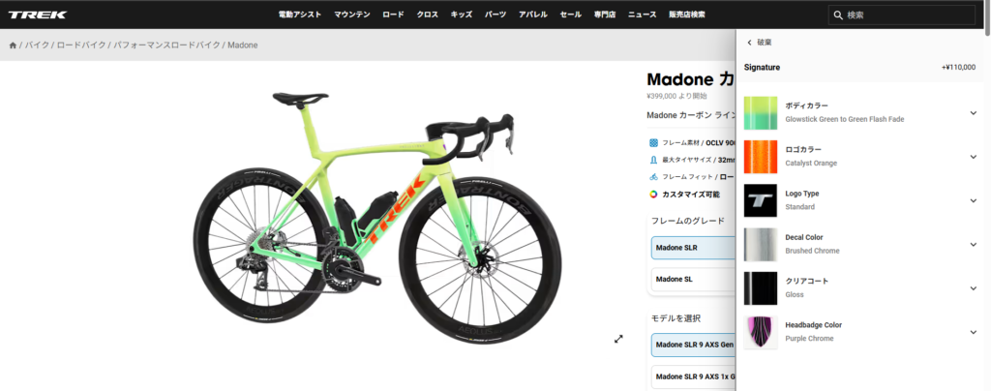Screen dimensions: 991x391
Task: Click the 販売店検索 link
Action: tap(687, 15)
